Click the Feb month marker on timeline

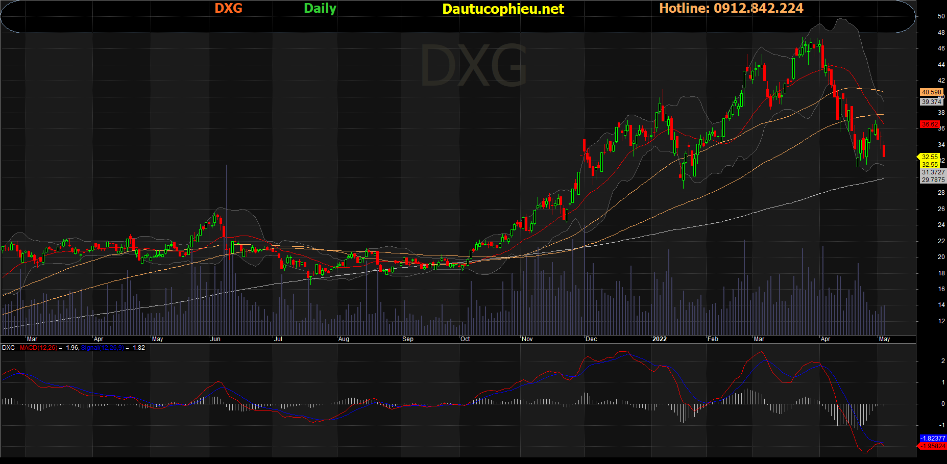click(713, 339)
